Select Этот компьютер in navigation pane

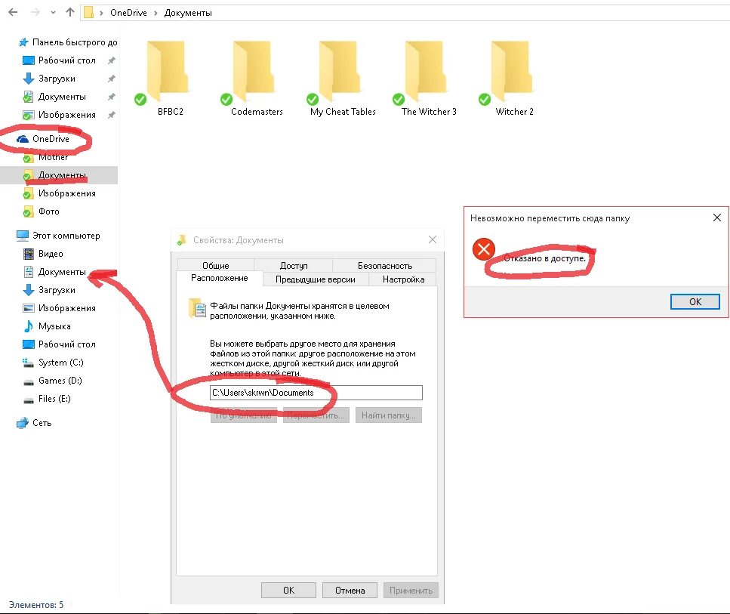(66, 236)
